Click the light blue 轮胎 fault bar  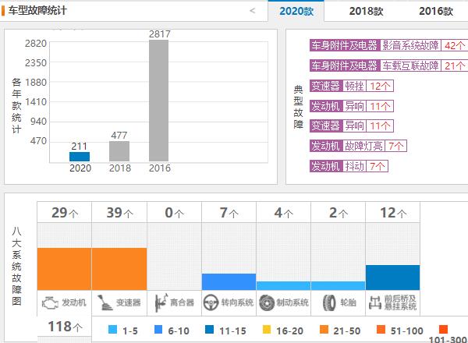(x=338, y=286)
